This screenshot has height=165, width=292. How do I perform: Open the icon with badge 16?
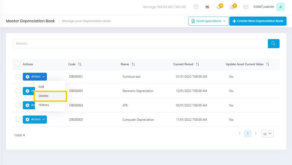pyautogui.click(x=232, y=7)
